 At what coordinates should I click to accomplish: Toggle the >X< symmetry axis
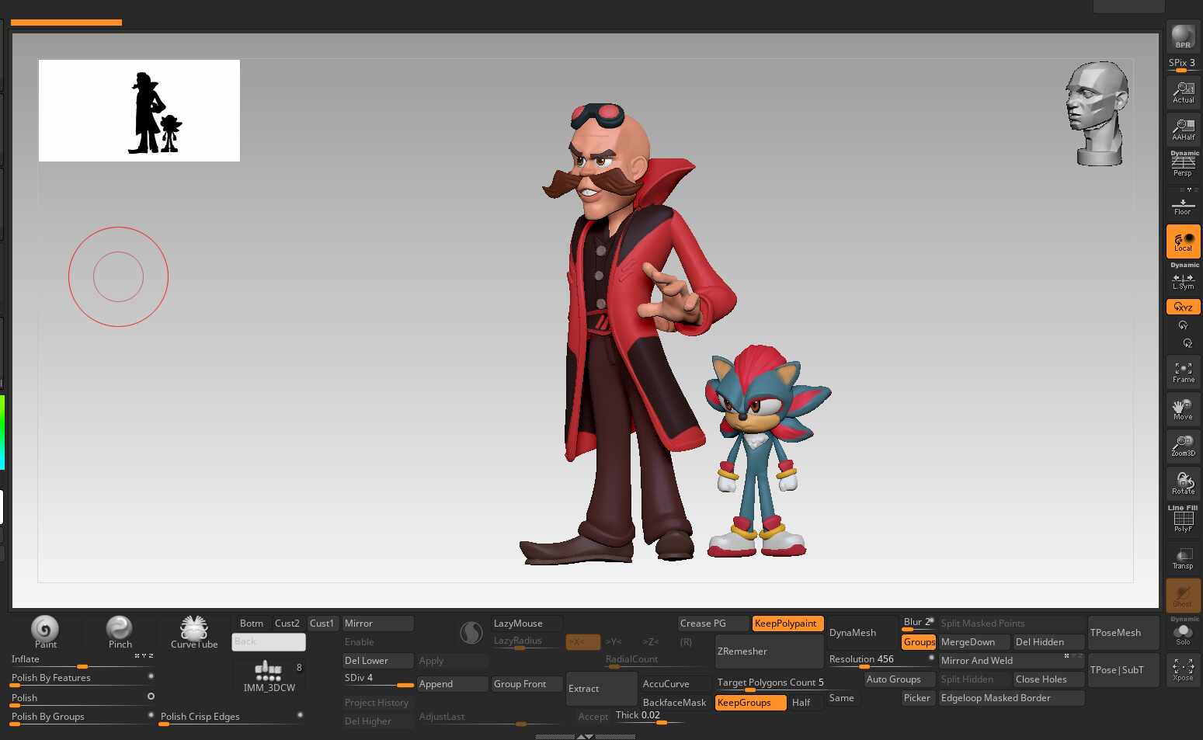tap(583, 642)
